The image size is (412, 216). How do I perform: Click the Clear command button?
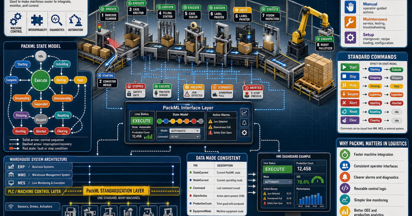click(350, 120)
